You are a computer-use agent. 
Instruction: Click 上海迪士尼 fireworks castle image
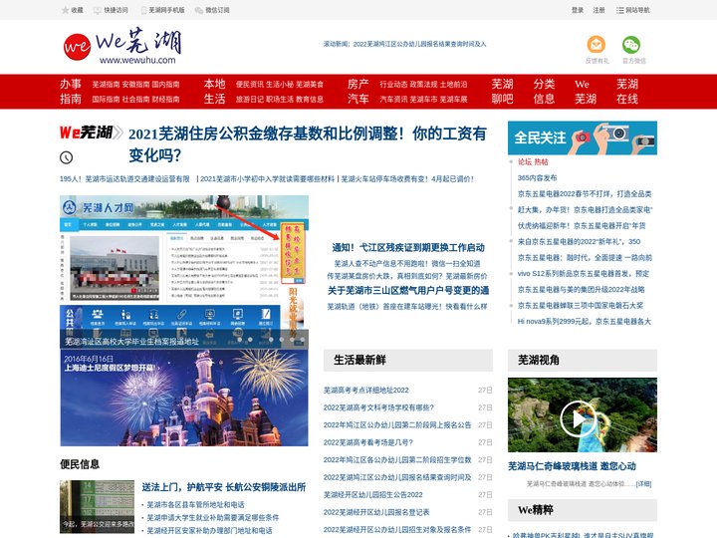pyautogui.click(x=184, y=398)
